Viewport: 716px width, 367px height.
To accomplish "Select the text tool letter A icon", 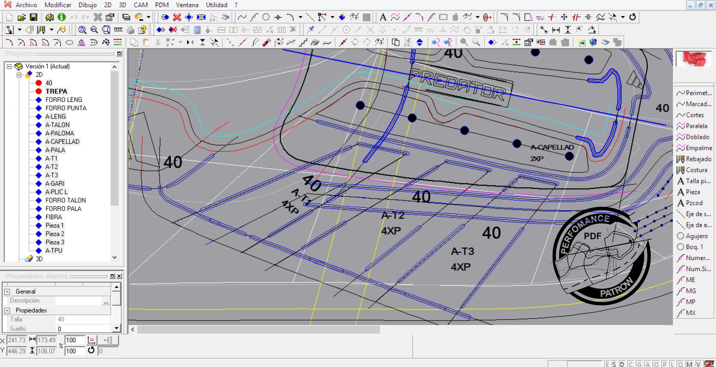I will (383, 17).
